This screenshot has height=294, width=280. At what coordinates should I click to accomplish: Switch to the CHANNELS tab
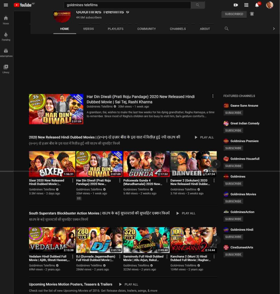[178, 29]
